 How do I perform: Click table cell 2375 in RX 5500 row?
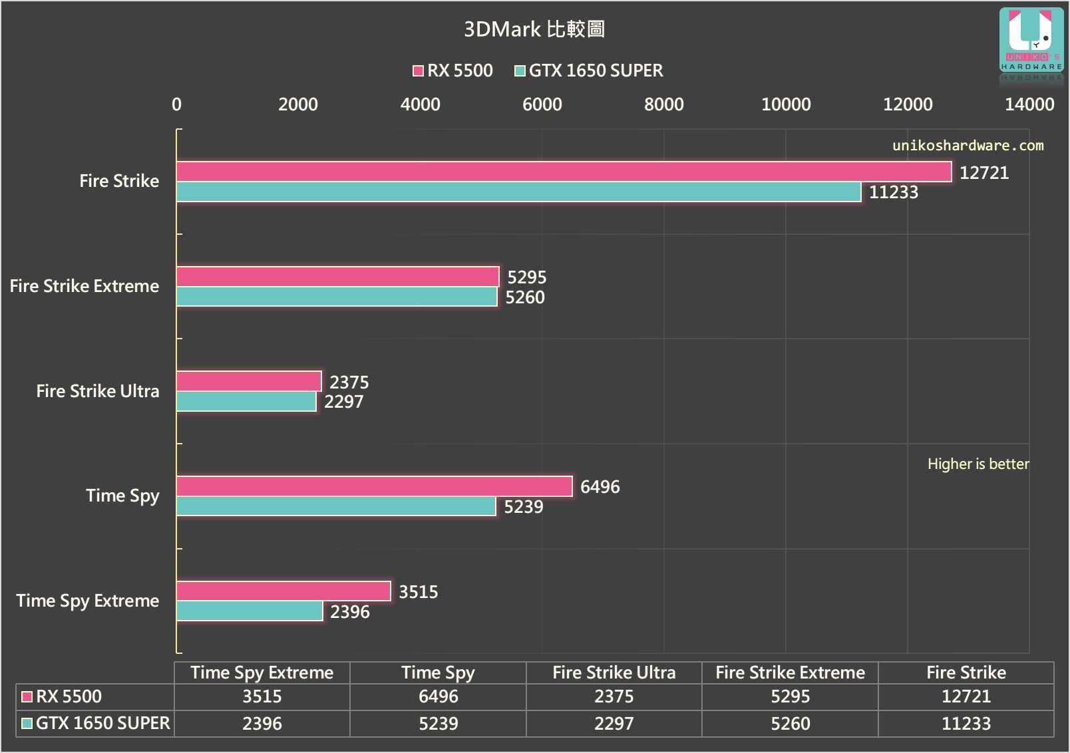pos(614,696)
